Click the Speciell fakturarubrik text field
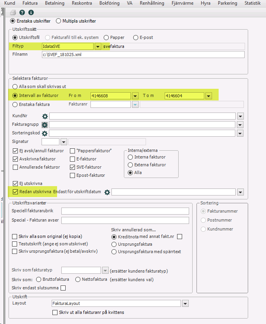This screenshot has height=324, width=266. point(125,211)
